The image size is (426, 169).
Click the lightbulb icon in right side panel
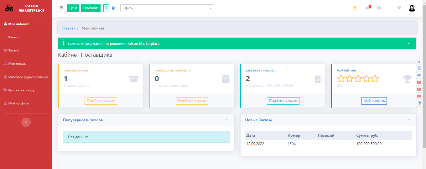point(419,103)
